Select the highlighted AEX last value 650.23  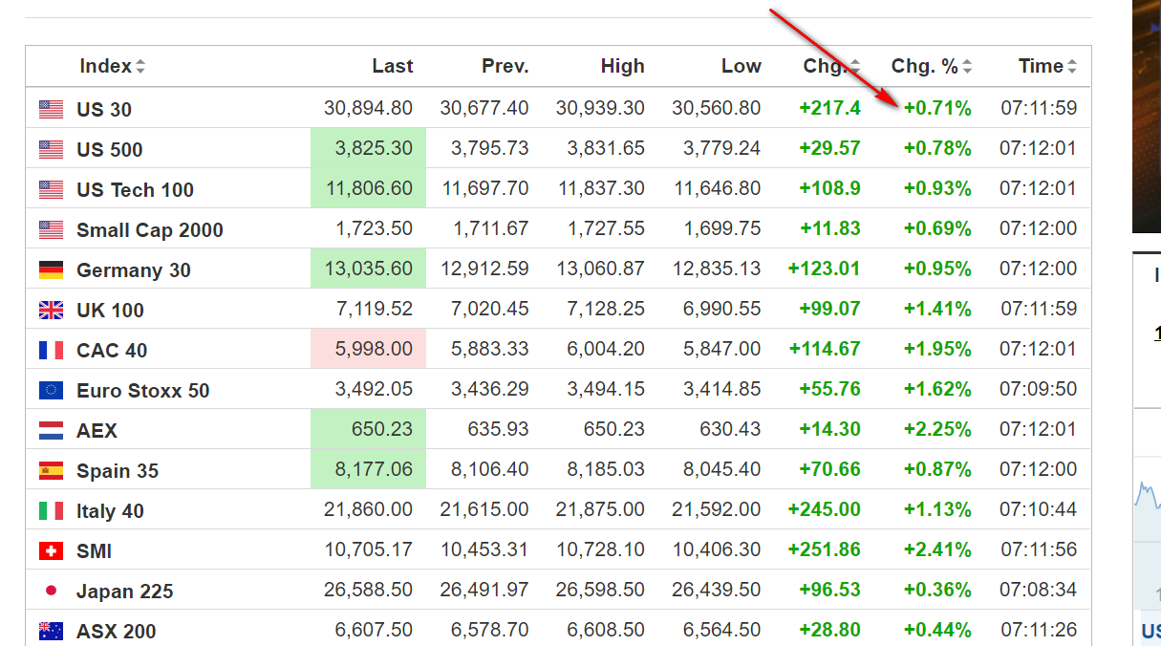tap(369, 429)
